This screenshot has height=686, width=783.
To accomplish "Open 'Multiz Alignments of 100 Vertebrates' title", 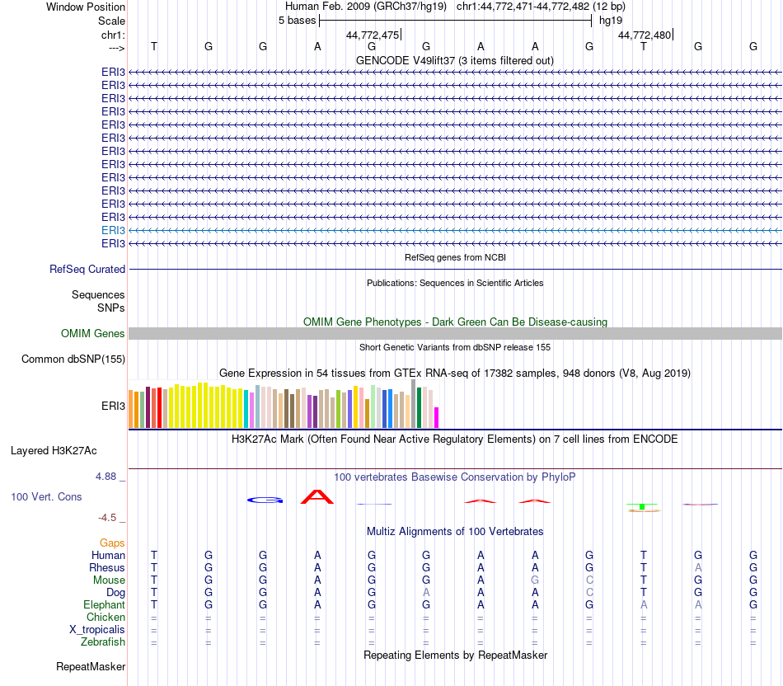I will 455,532.
